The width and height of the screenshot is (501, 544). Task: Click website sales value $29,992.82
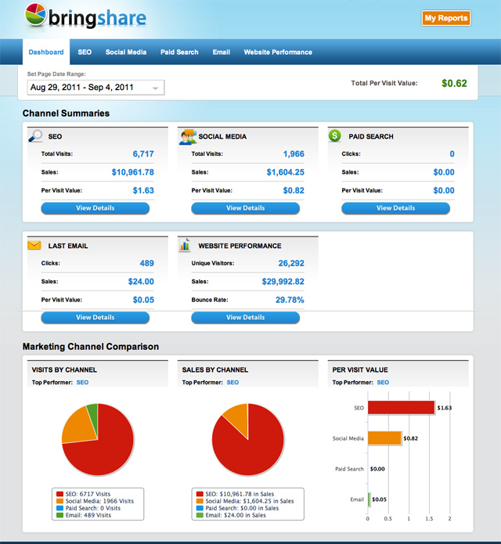(283, 282)
